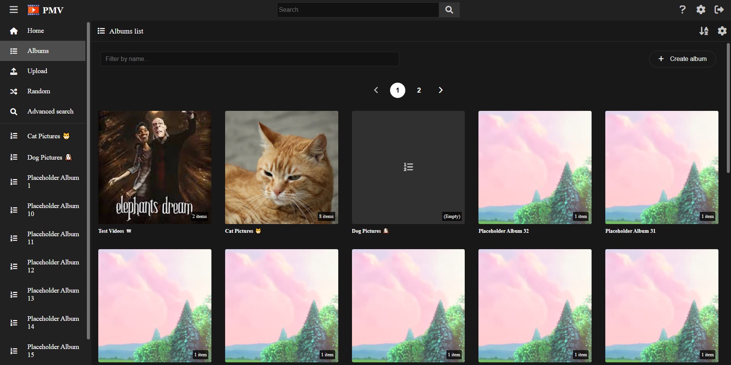Image resolution: width=731 pixels, height=365 pixels.
Task: Click the PMV title text
Action: (53, 10)
